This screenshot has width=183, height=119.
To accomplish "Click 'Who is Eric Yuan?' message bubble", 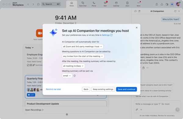I will pyautogui.click(x=170, y=20).
